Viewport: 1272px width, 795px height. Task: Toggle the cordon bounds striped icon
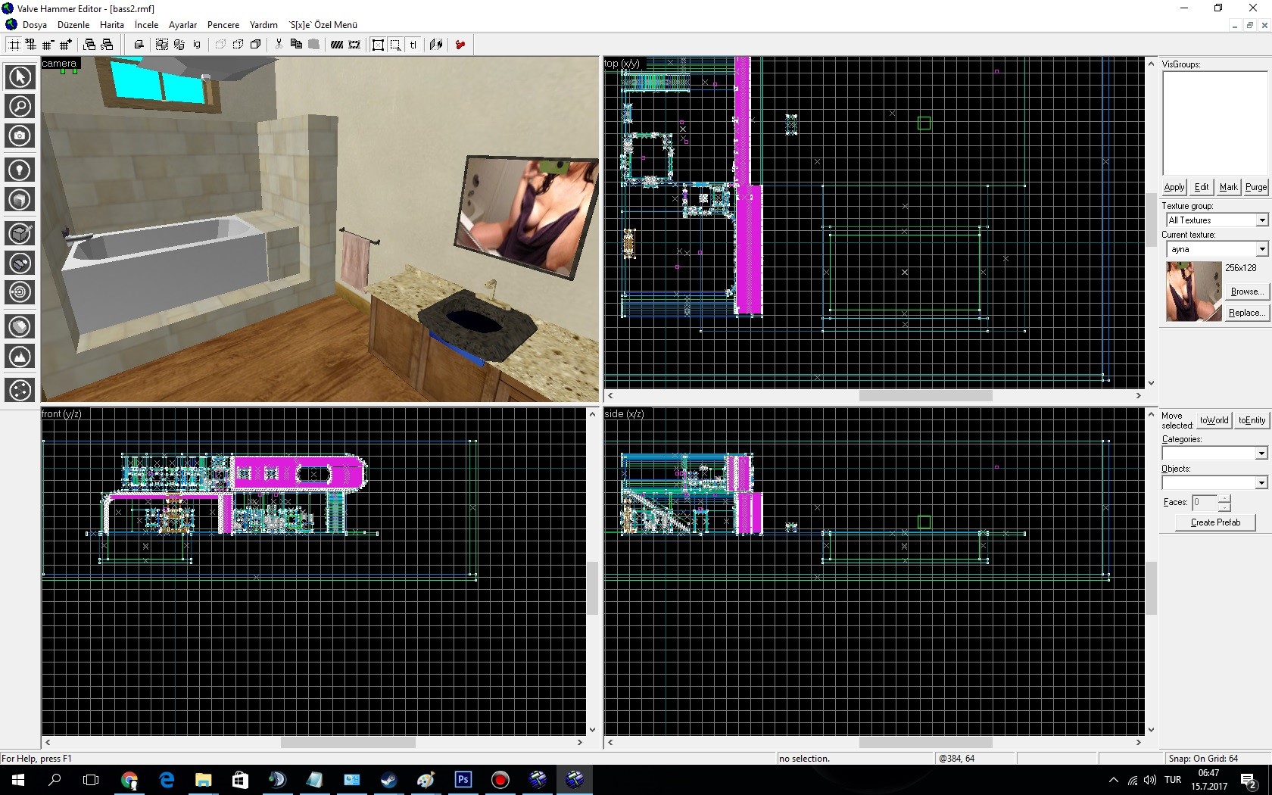(x=337, y=45)
